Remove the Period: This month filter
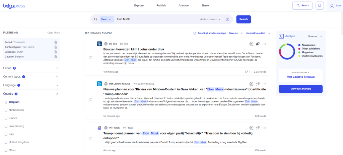The height and width of the screenshot is (155, 343). click(56, 42)
